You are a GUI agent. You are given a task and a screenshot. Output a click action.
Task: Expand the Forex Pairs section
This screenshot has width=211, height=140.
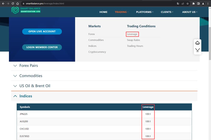[x=104, y=65]
